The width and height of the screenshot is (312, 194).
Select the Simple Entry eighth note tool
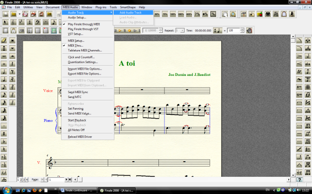click(x=54, y=22)
